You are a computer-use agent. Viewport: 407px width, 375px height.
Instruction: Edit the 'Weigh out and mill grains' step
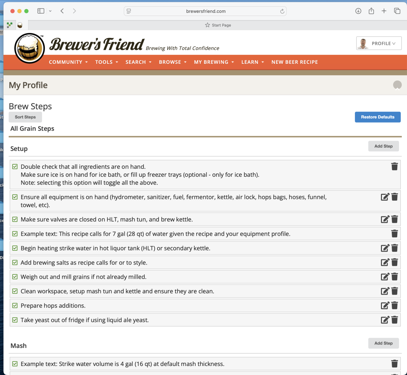pos(385,277)
